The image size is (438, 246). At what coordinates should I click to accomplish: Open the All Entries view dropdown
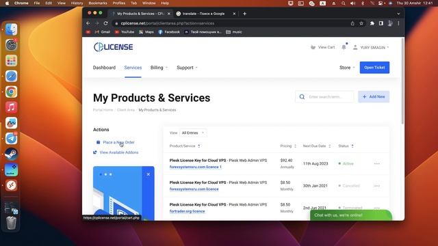(x=193, y=133)
